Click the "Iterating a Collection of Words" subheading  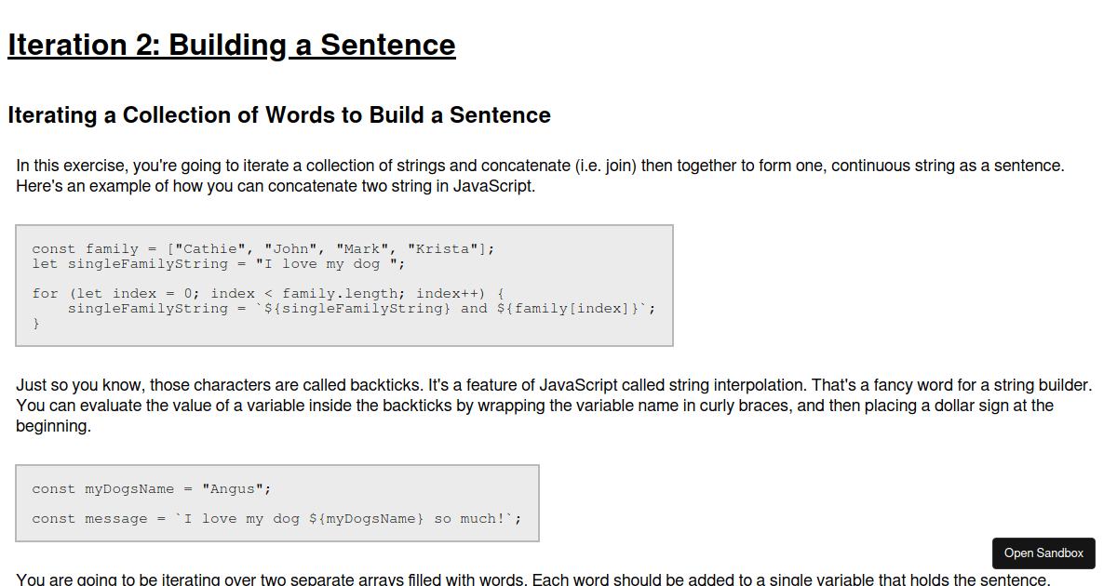[x=278, y=115]
